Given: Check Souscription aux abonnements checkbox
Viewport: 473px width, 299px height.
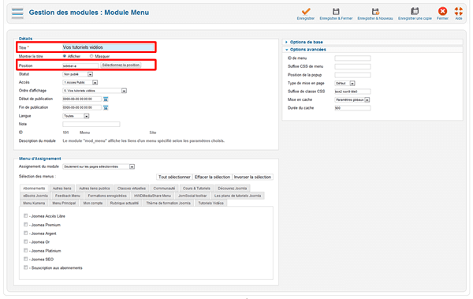Looking at the screenshot, I should [26, 267].
